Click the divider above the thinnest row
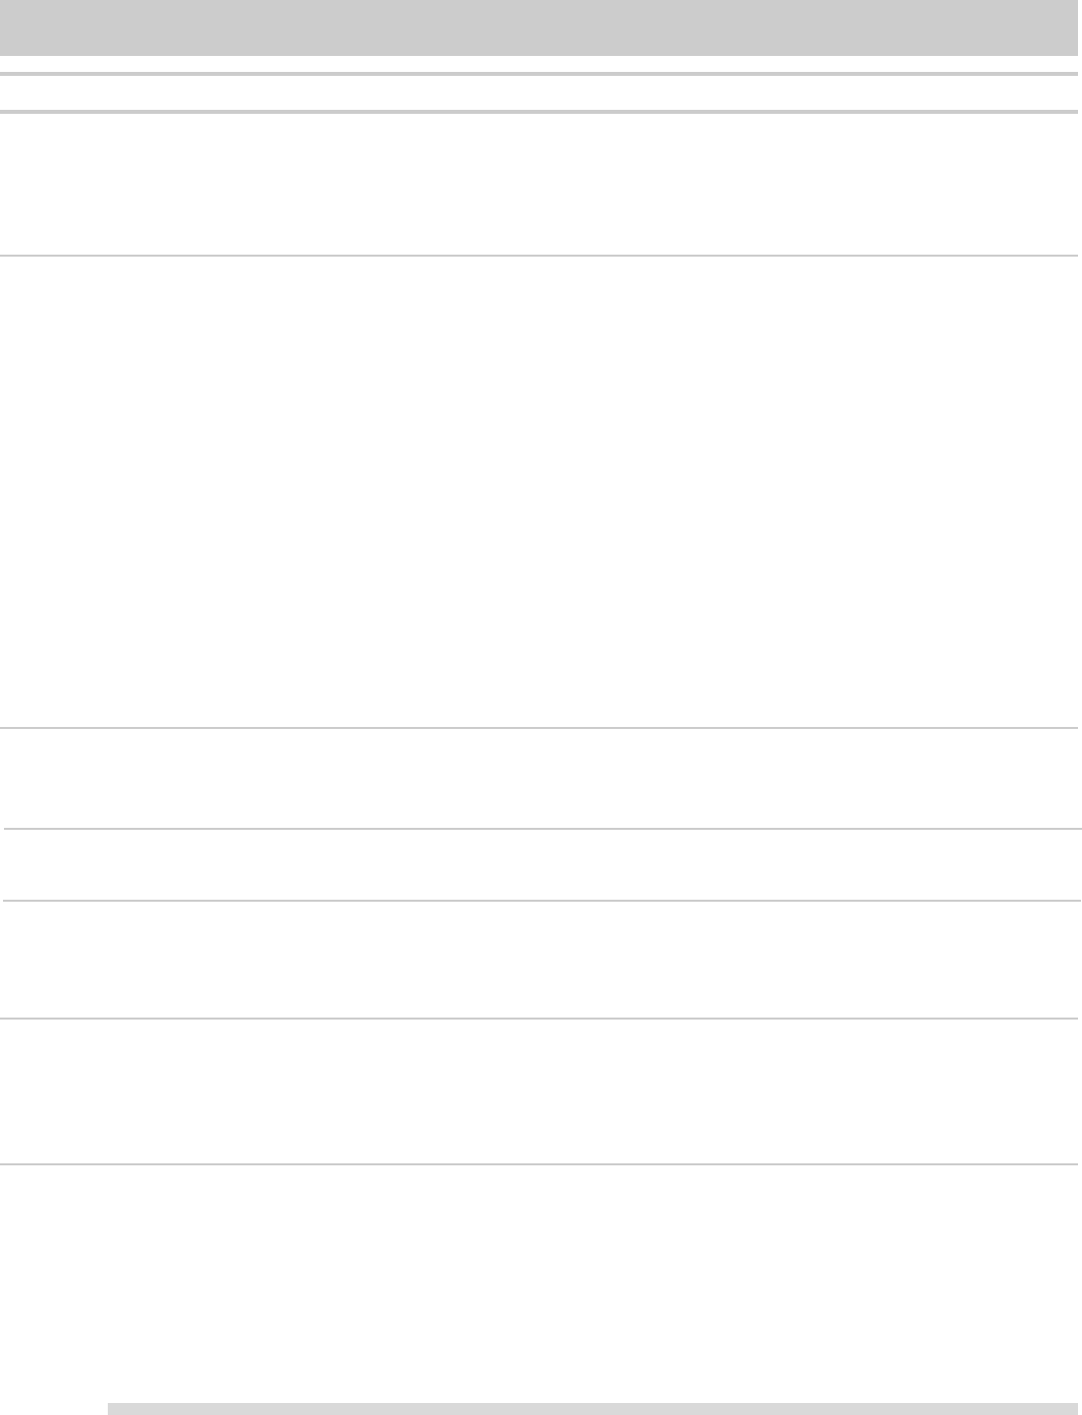This screenshot has height=1415, width=1082. click(x=542, y=829)
